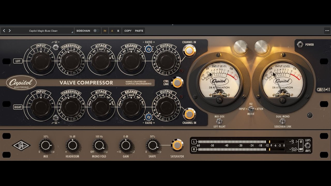
Task: Click the COPY button
Action: (128, 31)
